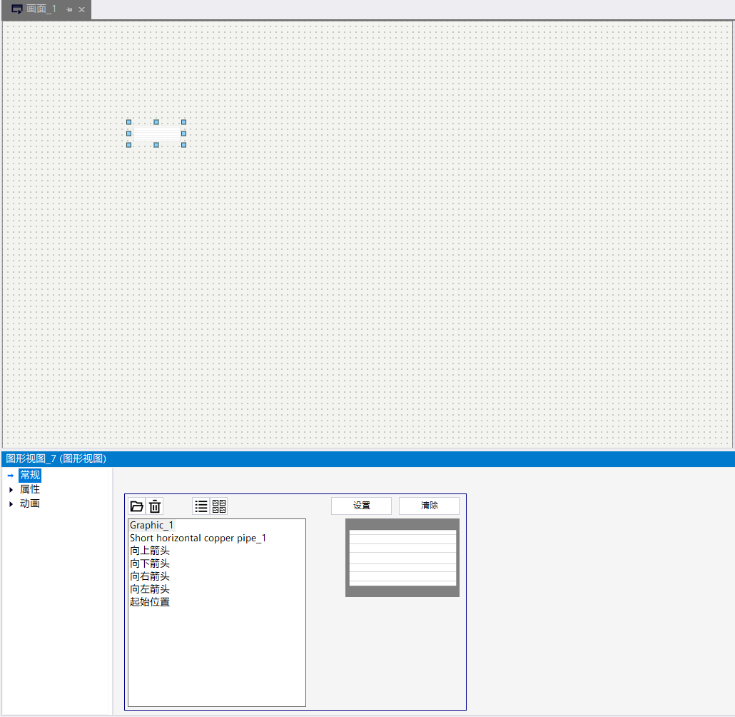The width and height of the screenshot is (735, 717).
Task: Choose 向上箭头 from the graphics list
Action: (x=150, y=551)
